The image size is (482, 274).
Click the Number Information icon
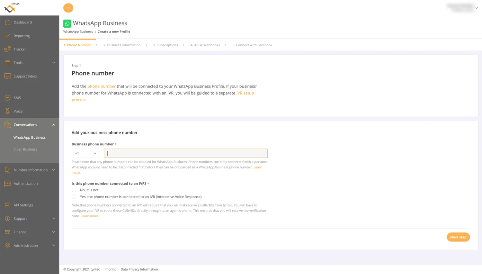pos(7,170)
